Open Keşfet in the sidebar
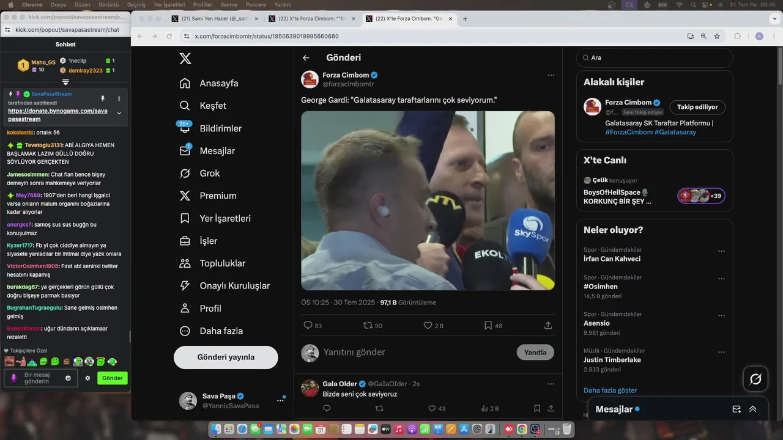 (202, 106)
